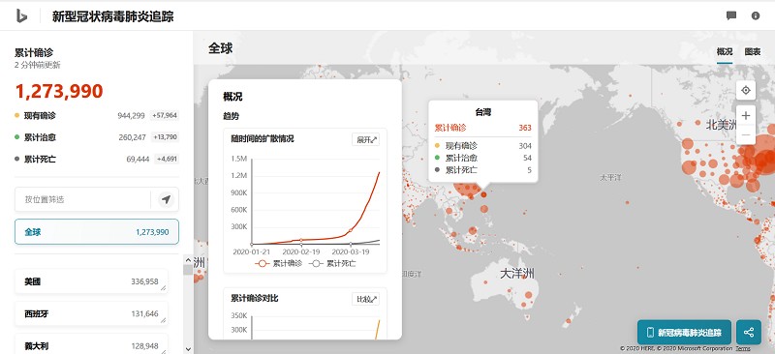Click the 台灣 popup title
Screen dimensions: 775x354
(x=482, y=112)
